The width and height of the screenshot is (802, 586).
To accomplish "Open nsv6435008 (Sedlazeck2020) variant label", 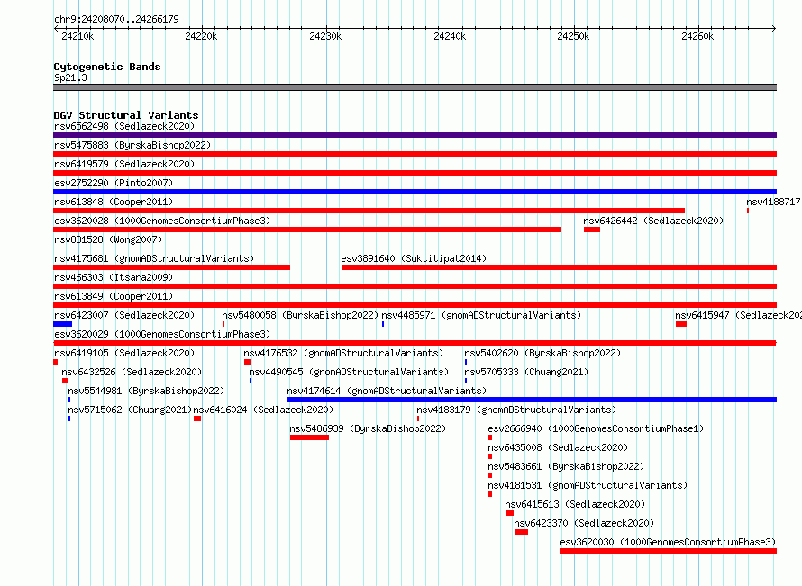I will tap(558, 447).
